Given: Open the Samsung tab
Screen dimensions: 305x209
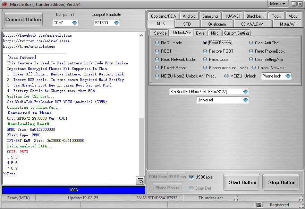Looking at the screenshot, I should click(x=210, y=16).
